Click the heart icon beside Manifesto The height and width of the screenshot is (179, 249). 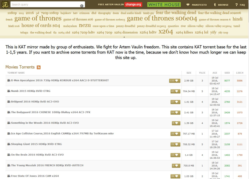click(188, 5)
